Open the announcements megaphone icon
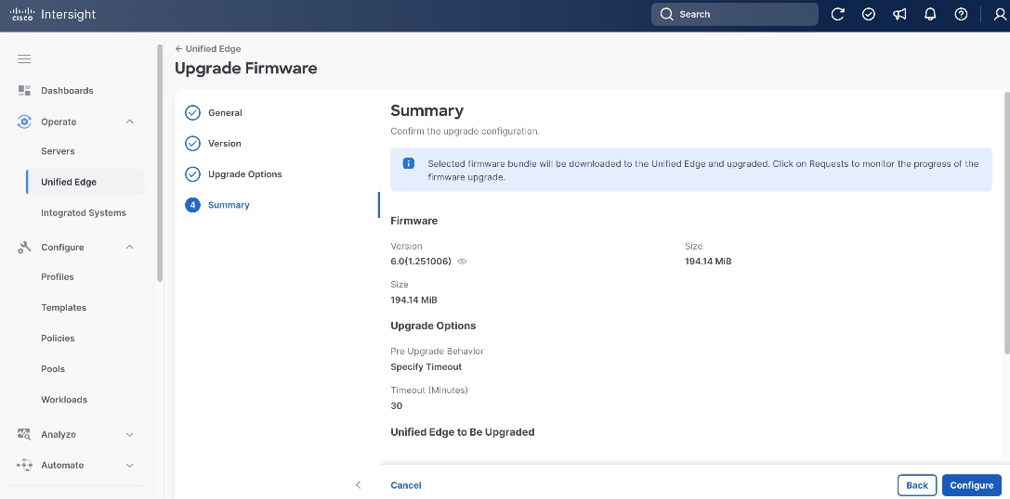This screenshot has width=1010, height=499. coord(899,14)
